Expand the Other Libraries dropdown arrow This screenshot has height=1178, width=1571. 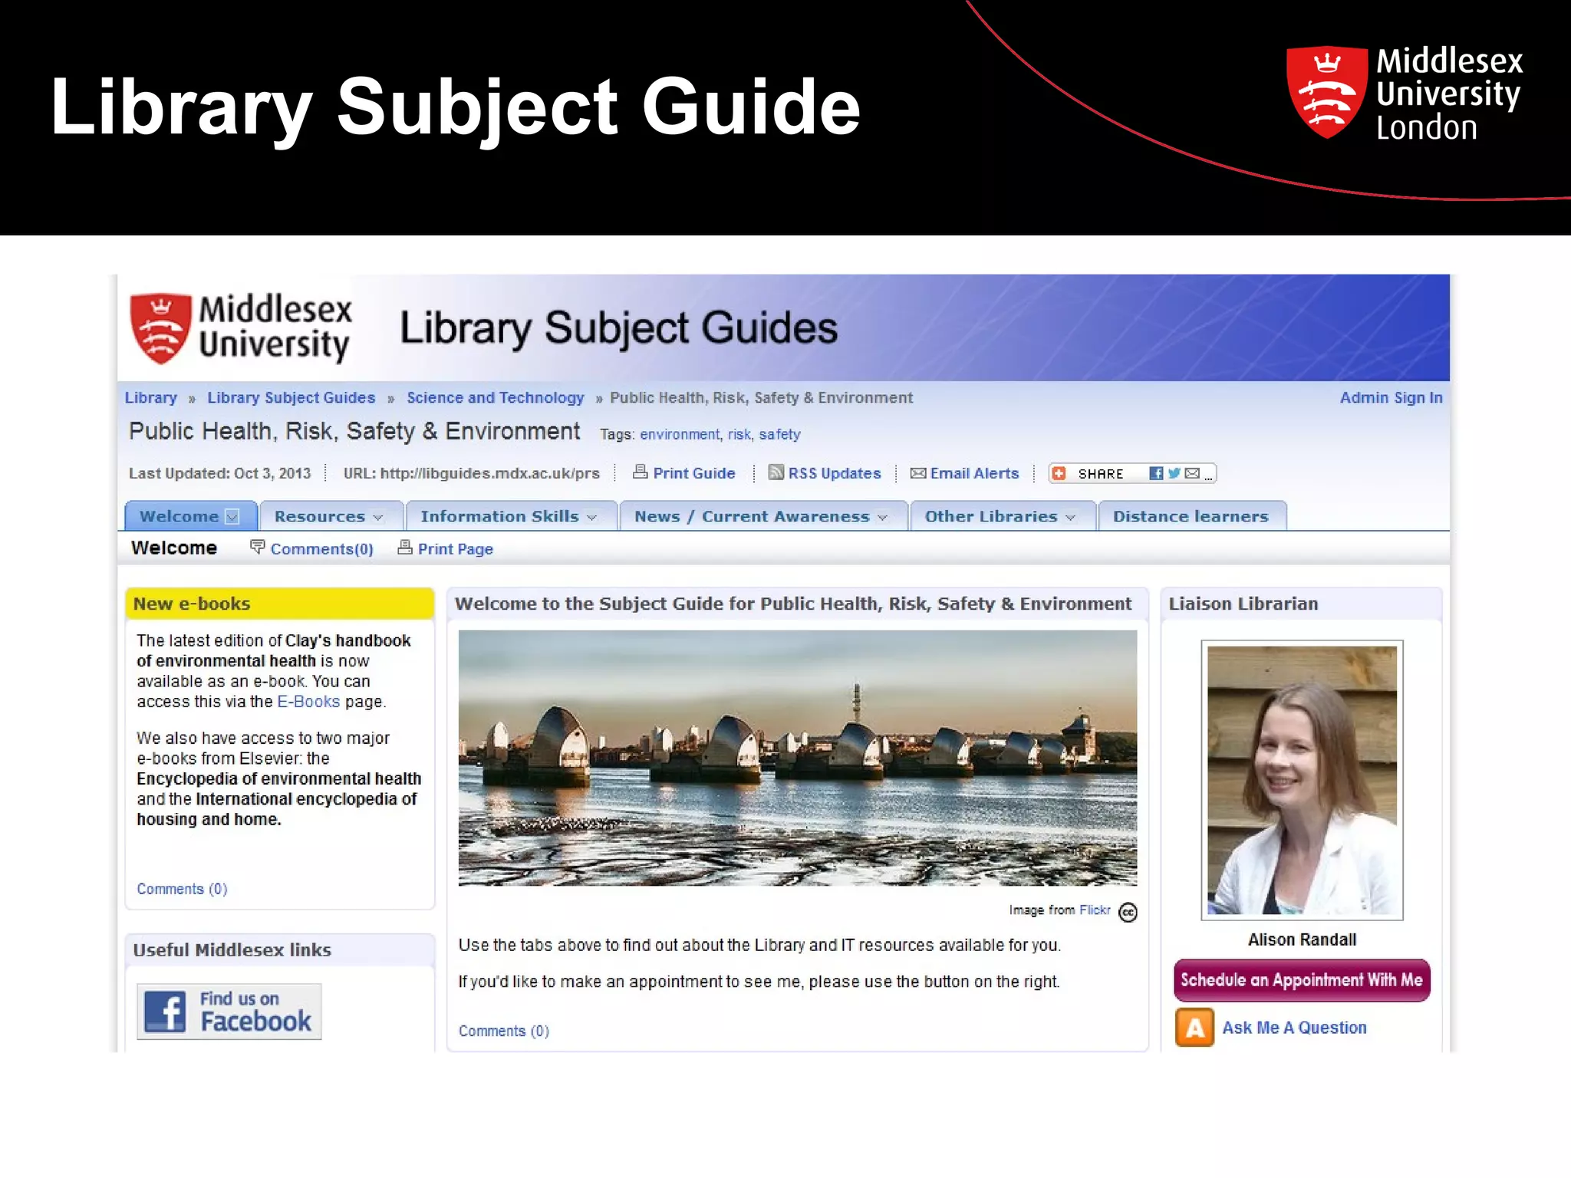[1070, 518]
